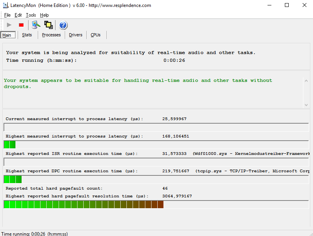Switch to the Drivers tab
Screen dimensions: 313x236
click(x=76, y=35)
